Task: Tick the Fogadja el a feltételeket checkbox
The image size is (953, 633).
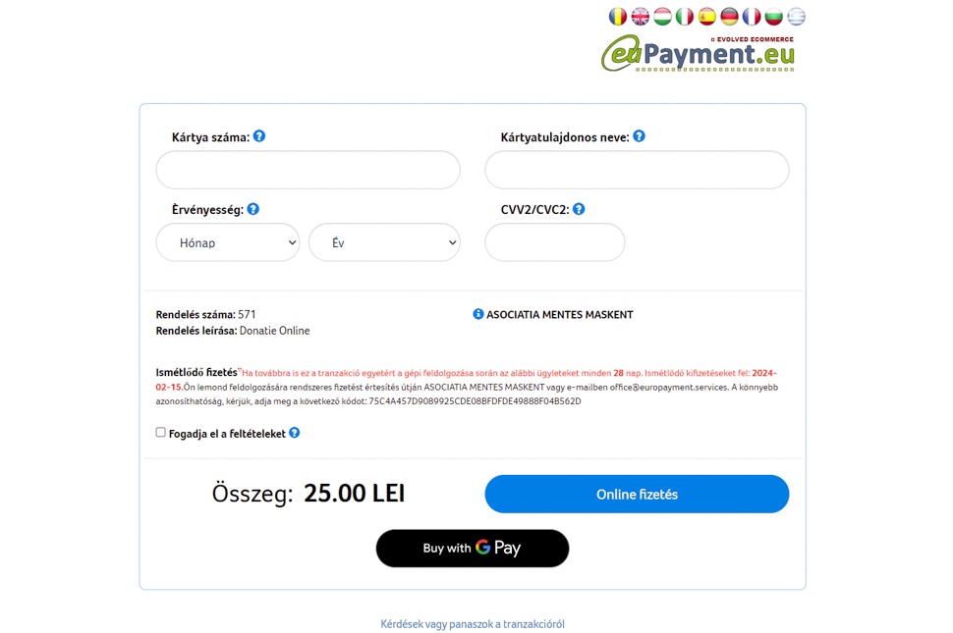Action: coord(161,432)
